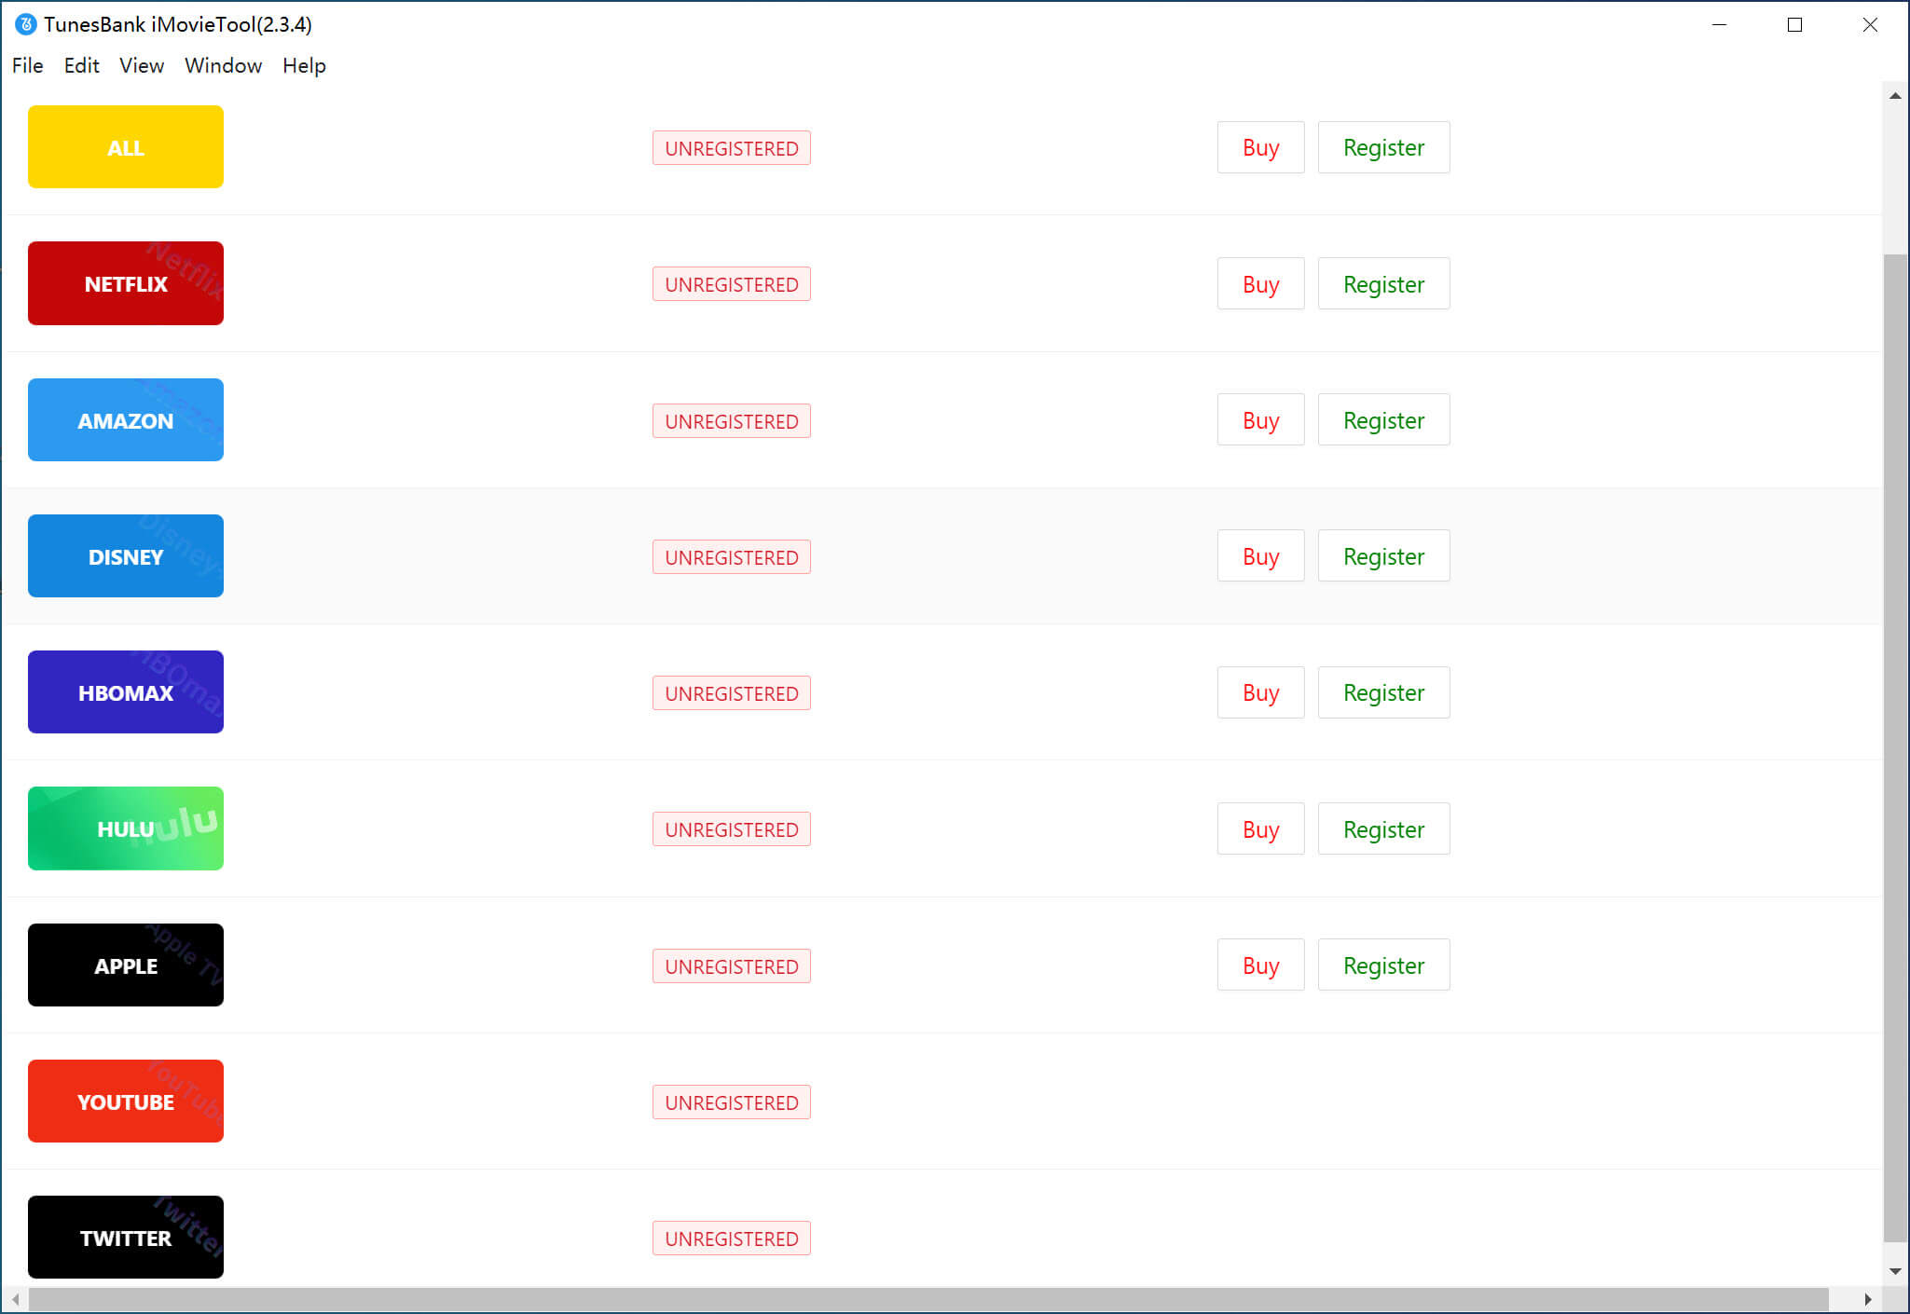The height and width of the screenshot is (1314, 1910).
Task: Click the yellow ALL service tile
Action: pyautogui.click(x=126, y=147)
